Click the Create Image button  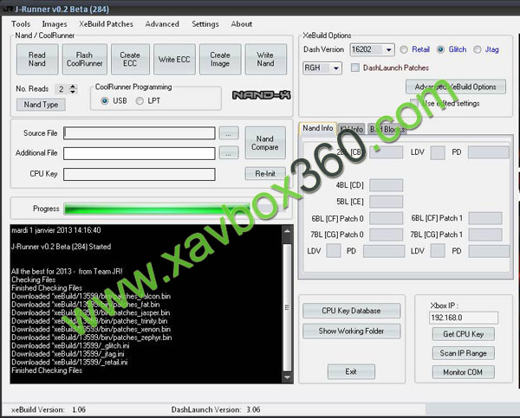pyautogui.click(x=220, y=60)
